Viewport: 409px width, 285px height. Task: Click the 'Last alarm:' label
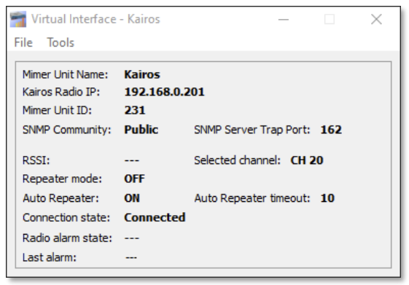(50, 257)
